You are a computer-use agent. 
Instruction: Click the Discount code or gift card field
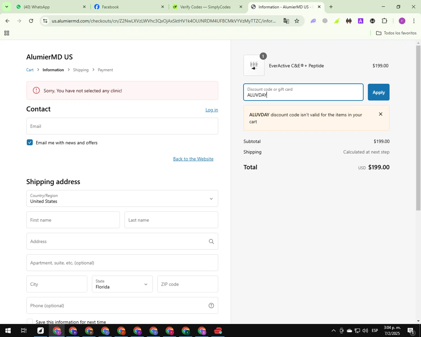(303, 92)
